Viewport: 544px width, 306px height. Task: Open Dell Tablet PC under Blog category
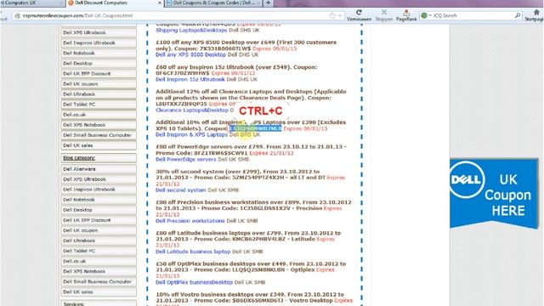pyautogui.click(x=99, y=251)
